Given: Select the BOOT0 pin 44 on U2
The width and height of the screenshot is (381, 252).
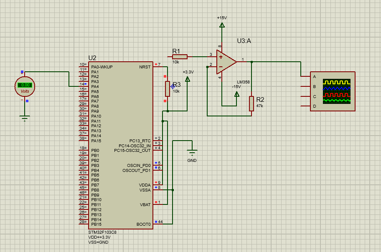Looking at the screenshot, I should (x=157, y=224).
